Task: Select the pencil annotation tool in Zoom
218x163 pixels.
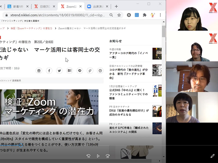Action: click(212, 156)
